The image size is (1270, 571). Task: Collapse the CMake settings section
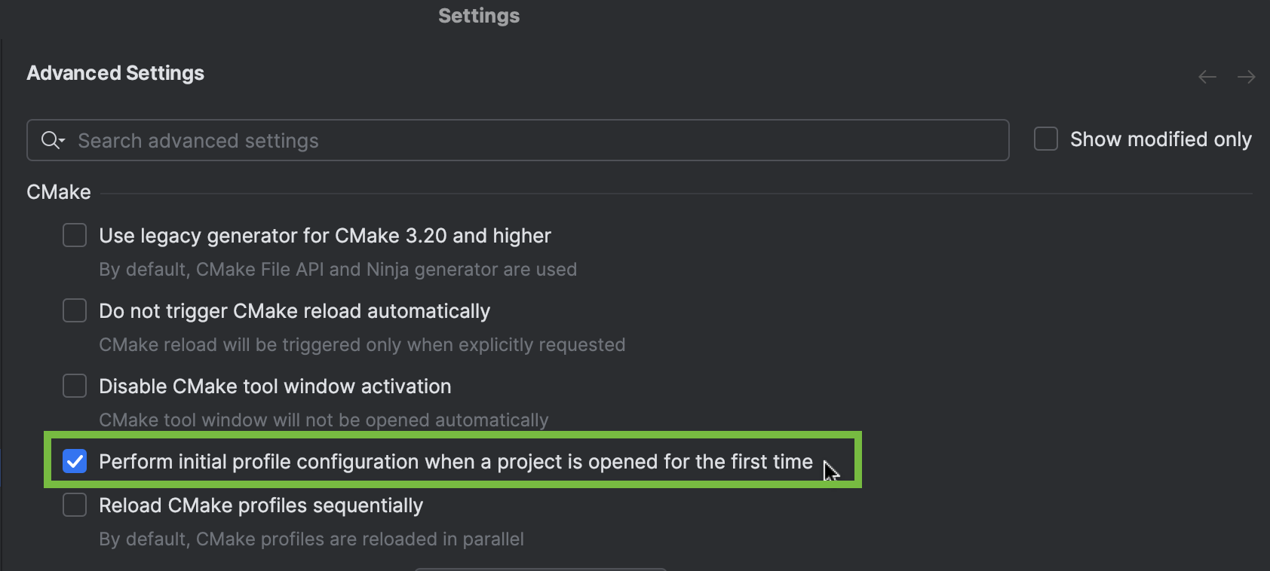tap(58, 192)
